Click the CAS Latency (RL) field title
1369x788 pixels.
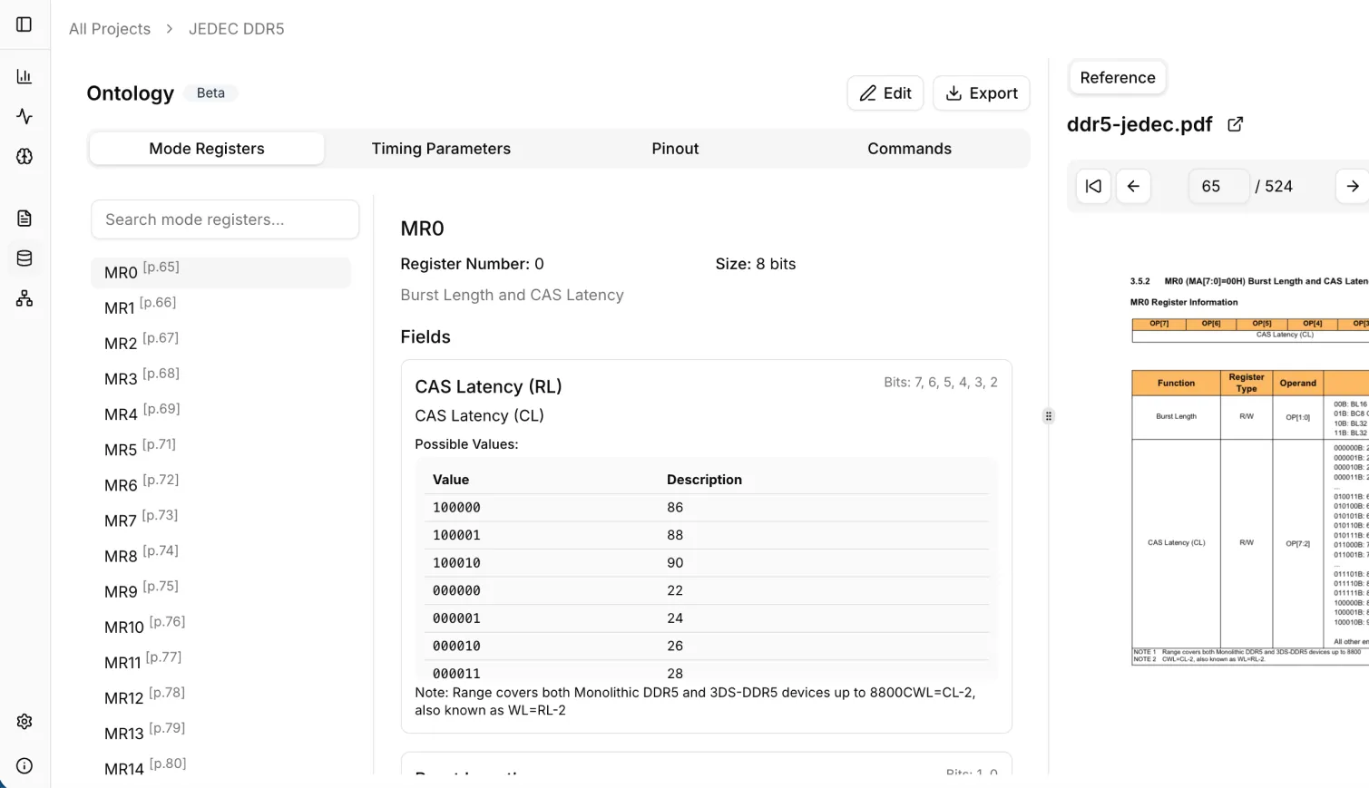pos(488,387)
